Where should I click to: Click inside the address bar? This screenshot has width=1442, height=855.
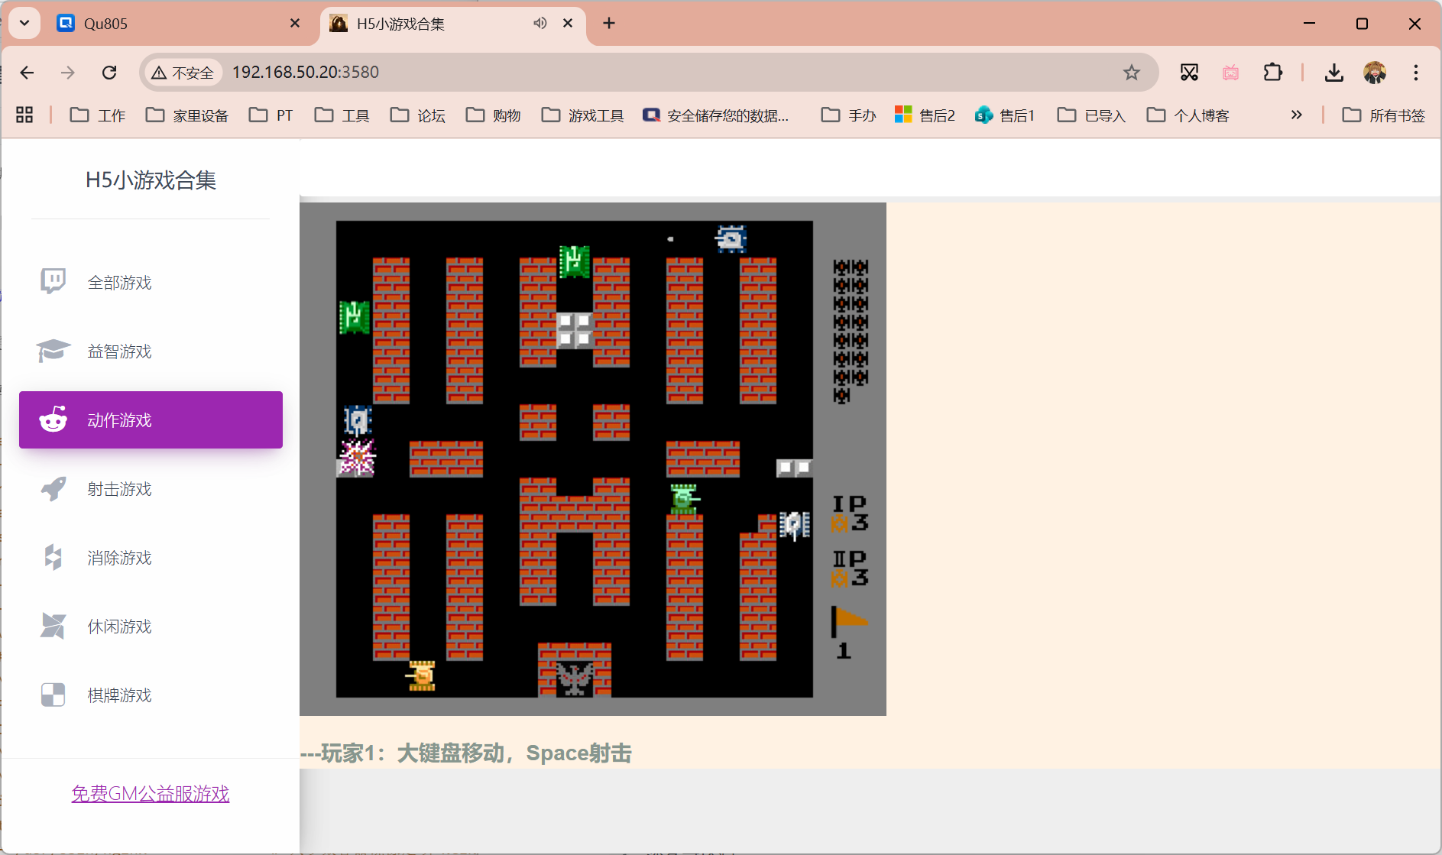[x=535, y=72]
